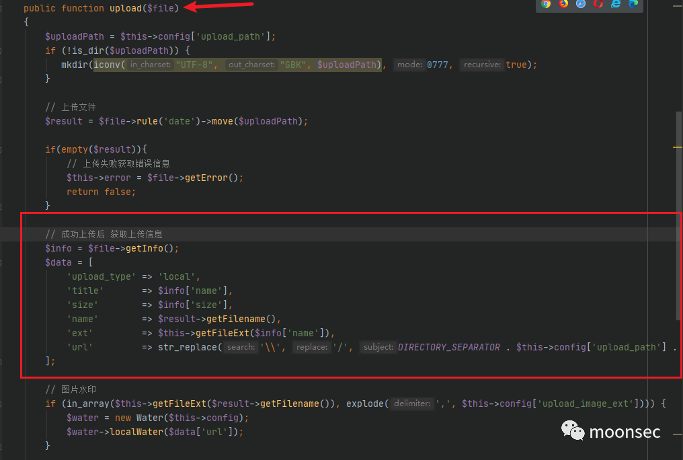Click the in_array function call
This screenshot has height=460, width=683.
(x=88, y=404)
